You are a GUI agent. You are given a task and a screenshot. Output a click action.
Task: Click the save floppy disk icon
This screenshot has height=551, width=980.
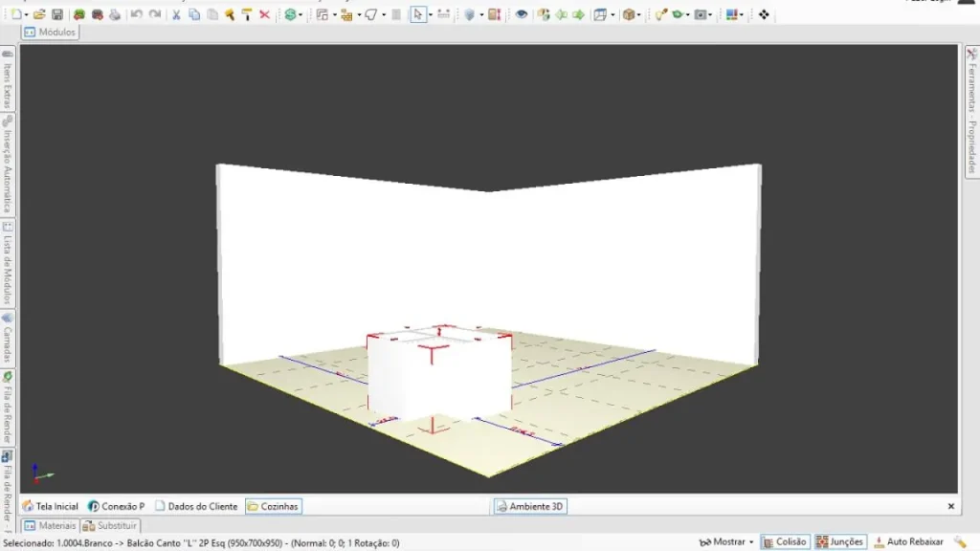[56, 14]
